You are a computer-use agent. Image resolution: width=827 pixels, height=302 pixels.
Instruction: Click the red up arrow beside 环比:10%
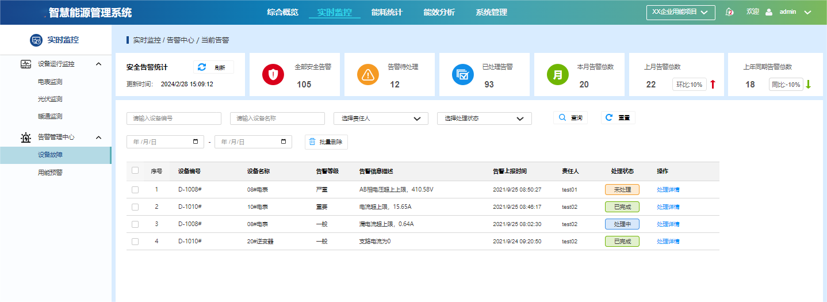coord(713,85)
